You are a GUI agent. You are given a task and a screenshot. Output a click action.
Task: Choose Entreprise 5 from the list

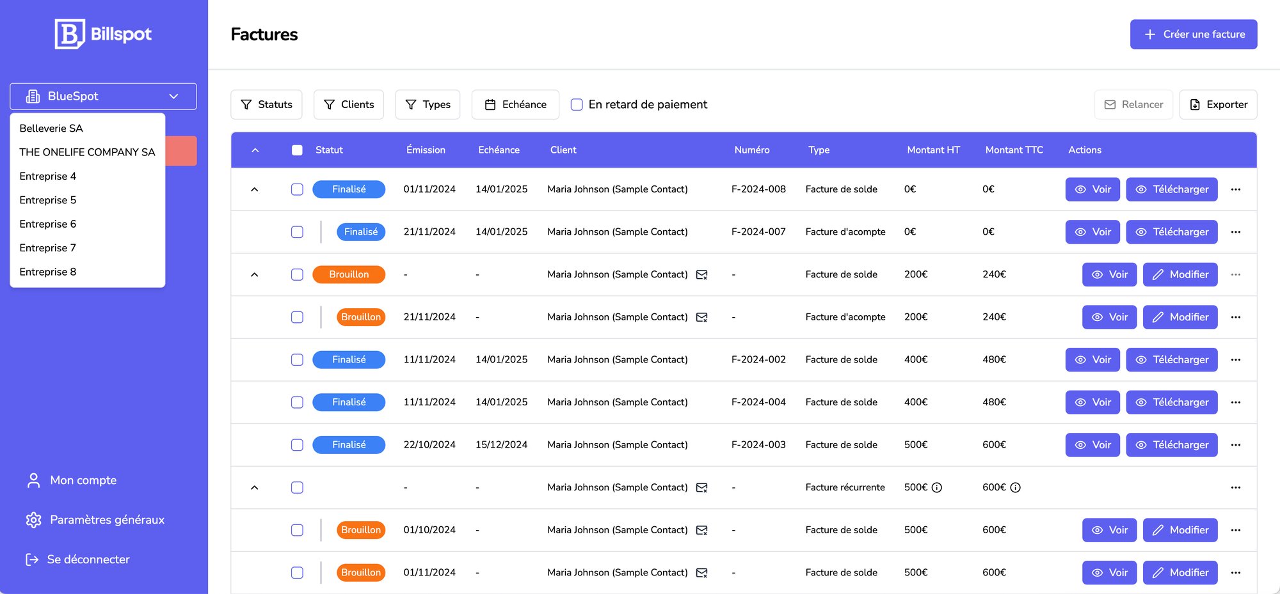coord(88,200)
